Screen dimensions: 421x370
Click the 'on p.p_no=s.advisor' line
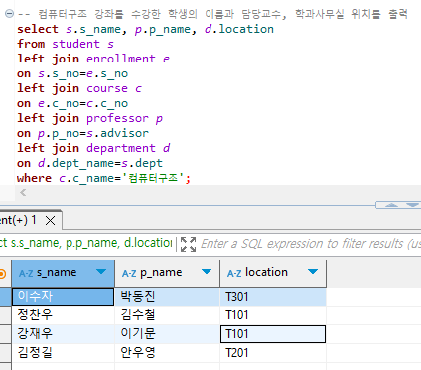[82, 133]
